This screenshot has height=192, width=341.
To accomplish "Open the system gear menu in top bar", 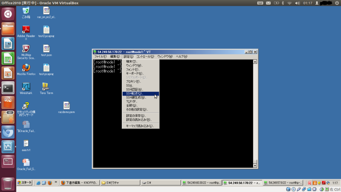I will 337,3.
